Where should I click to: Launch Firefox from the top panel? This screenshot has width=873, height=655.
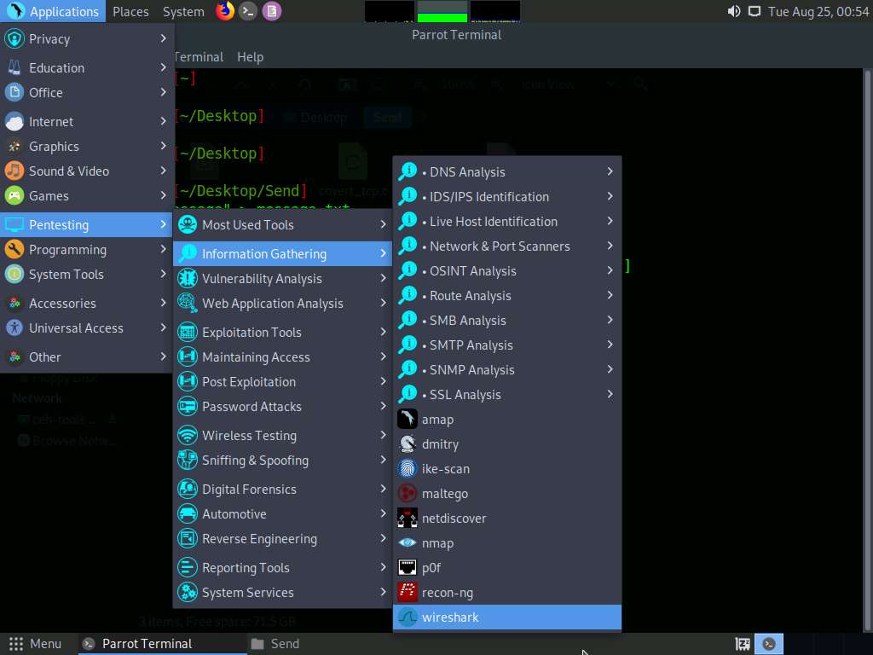(x=225, y=11)
